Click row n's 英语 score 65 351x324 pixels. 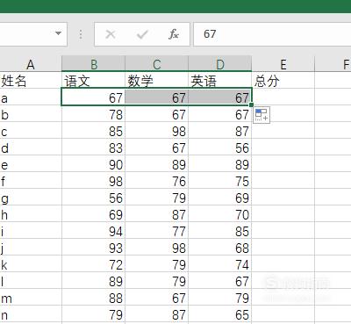click(x=220, y=314)
